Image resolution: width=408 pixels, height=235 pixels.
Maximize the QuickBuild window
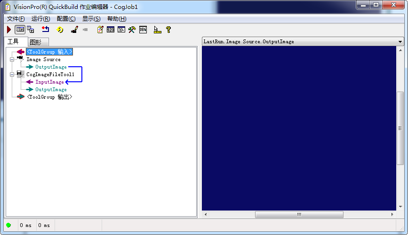[376, 5]
